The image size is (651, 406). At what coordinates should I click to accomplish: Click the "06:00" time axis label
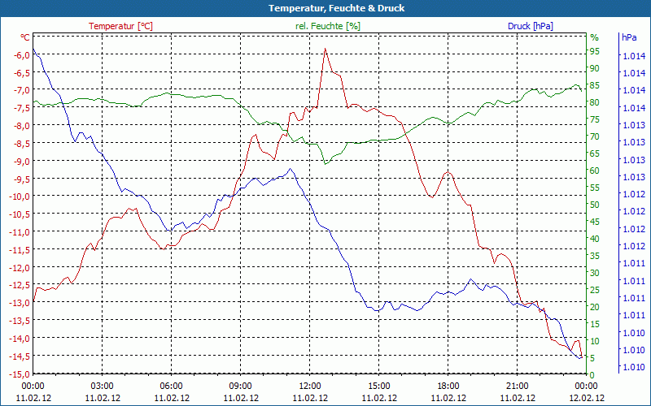(x=172, y=387)
